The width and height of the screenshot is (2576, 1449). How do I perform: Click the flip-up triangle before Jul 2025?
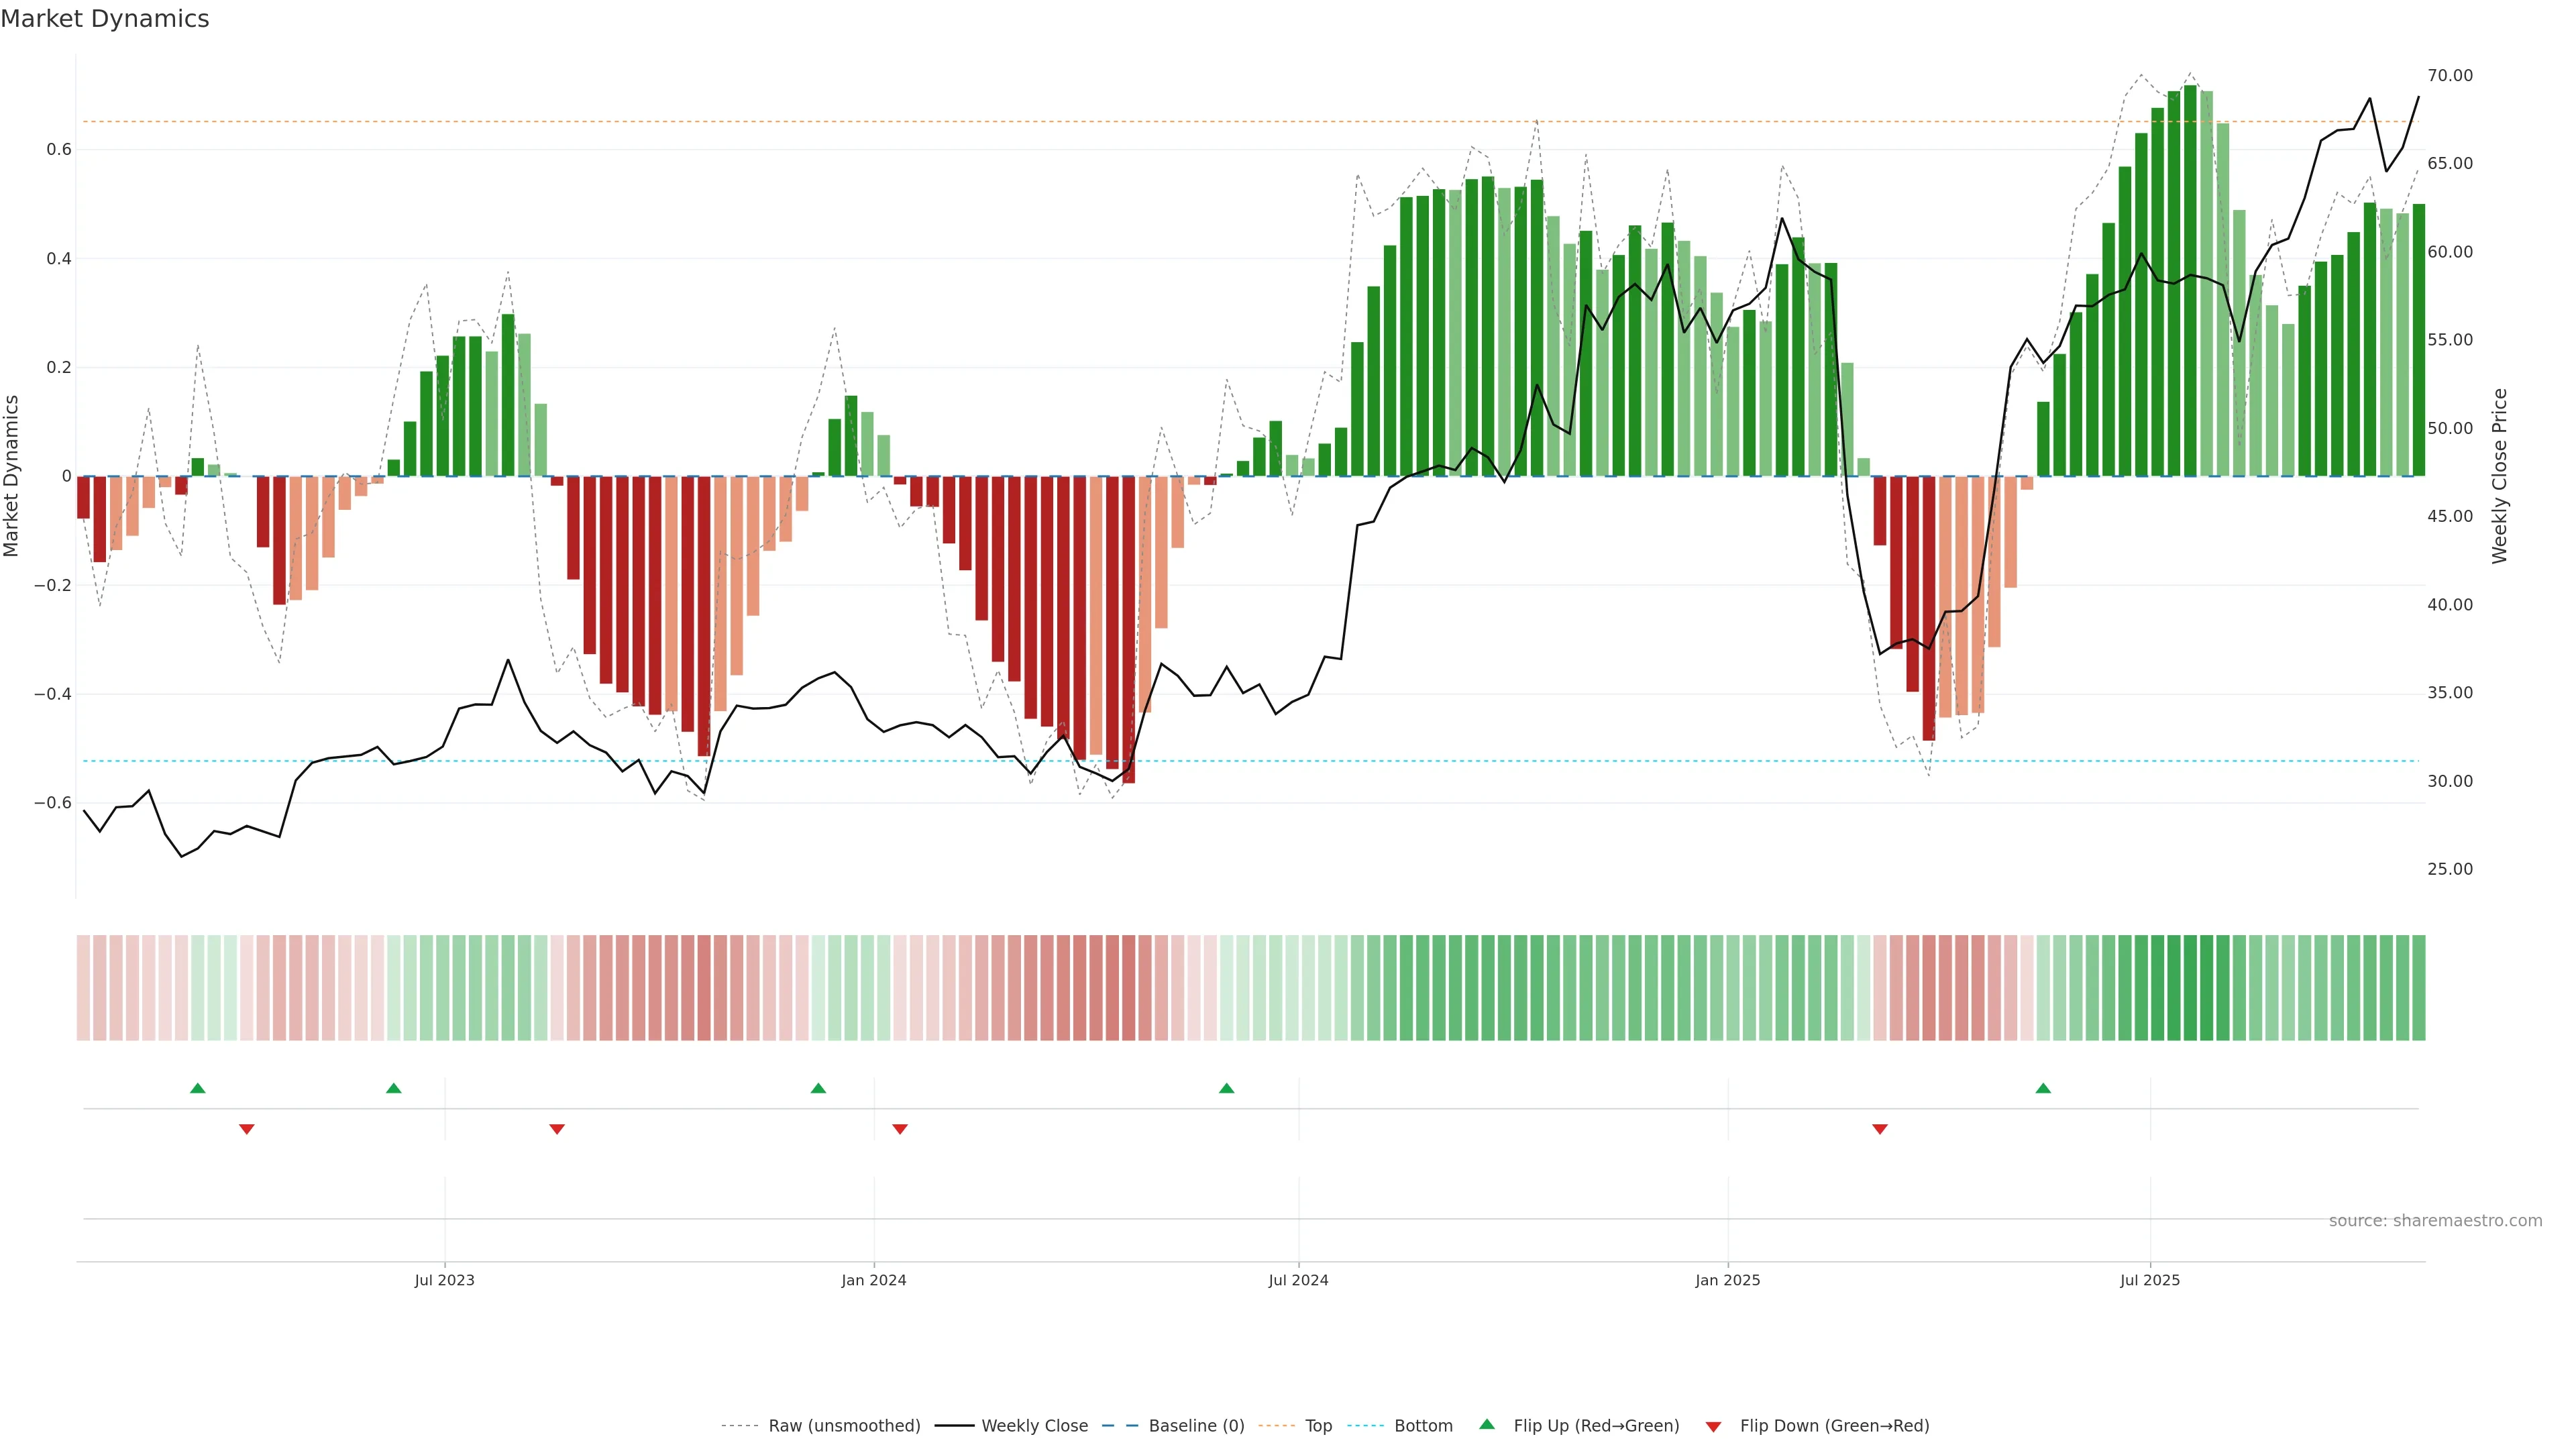coord(2043,1088)
